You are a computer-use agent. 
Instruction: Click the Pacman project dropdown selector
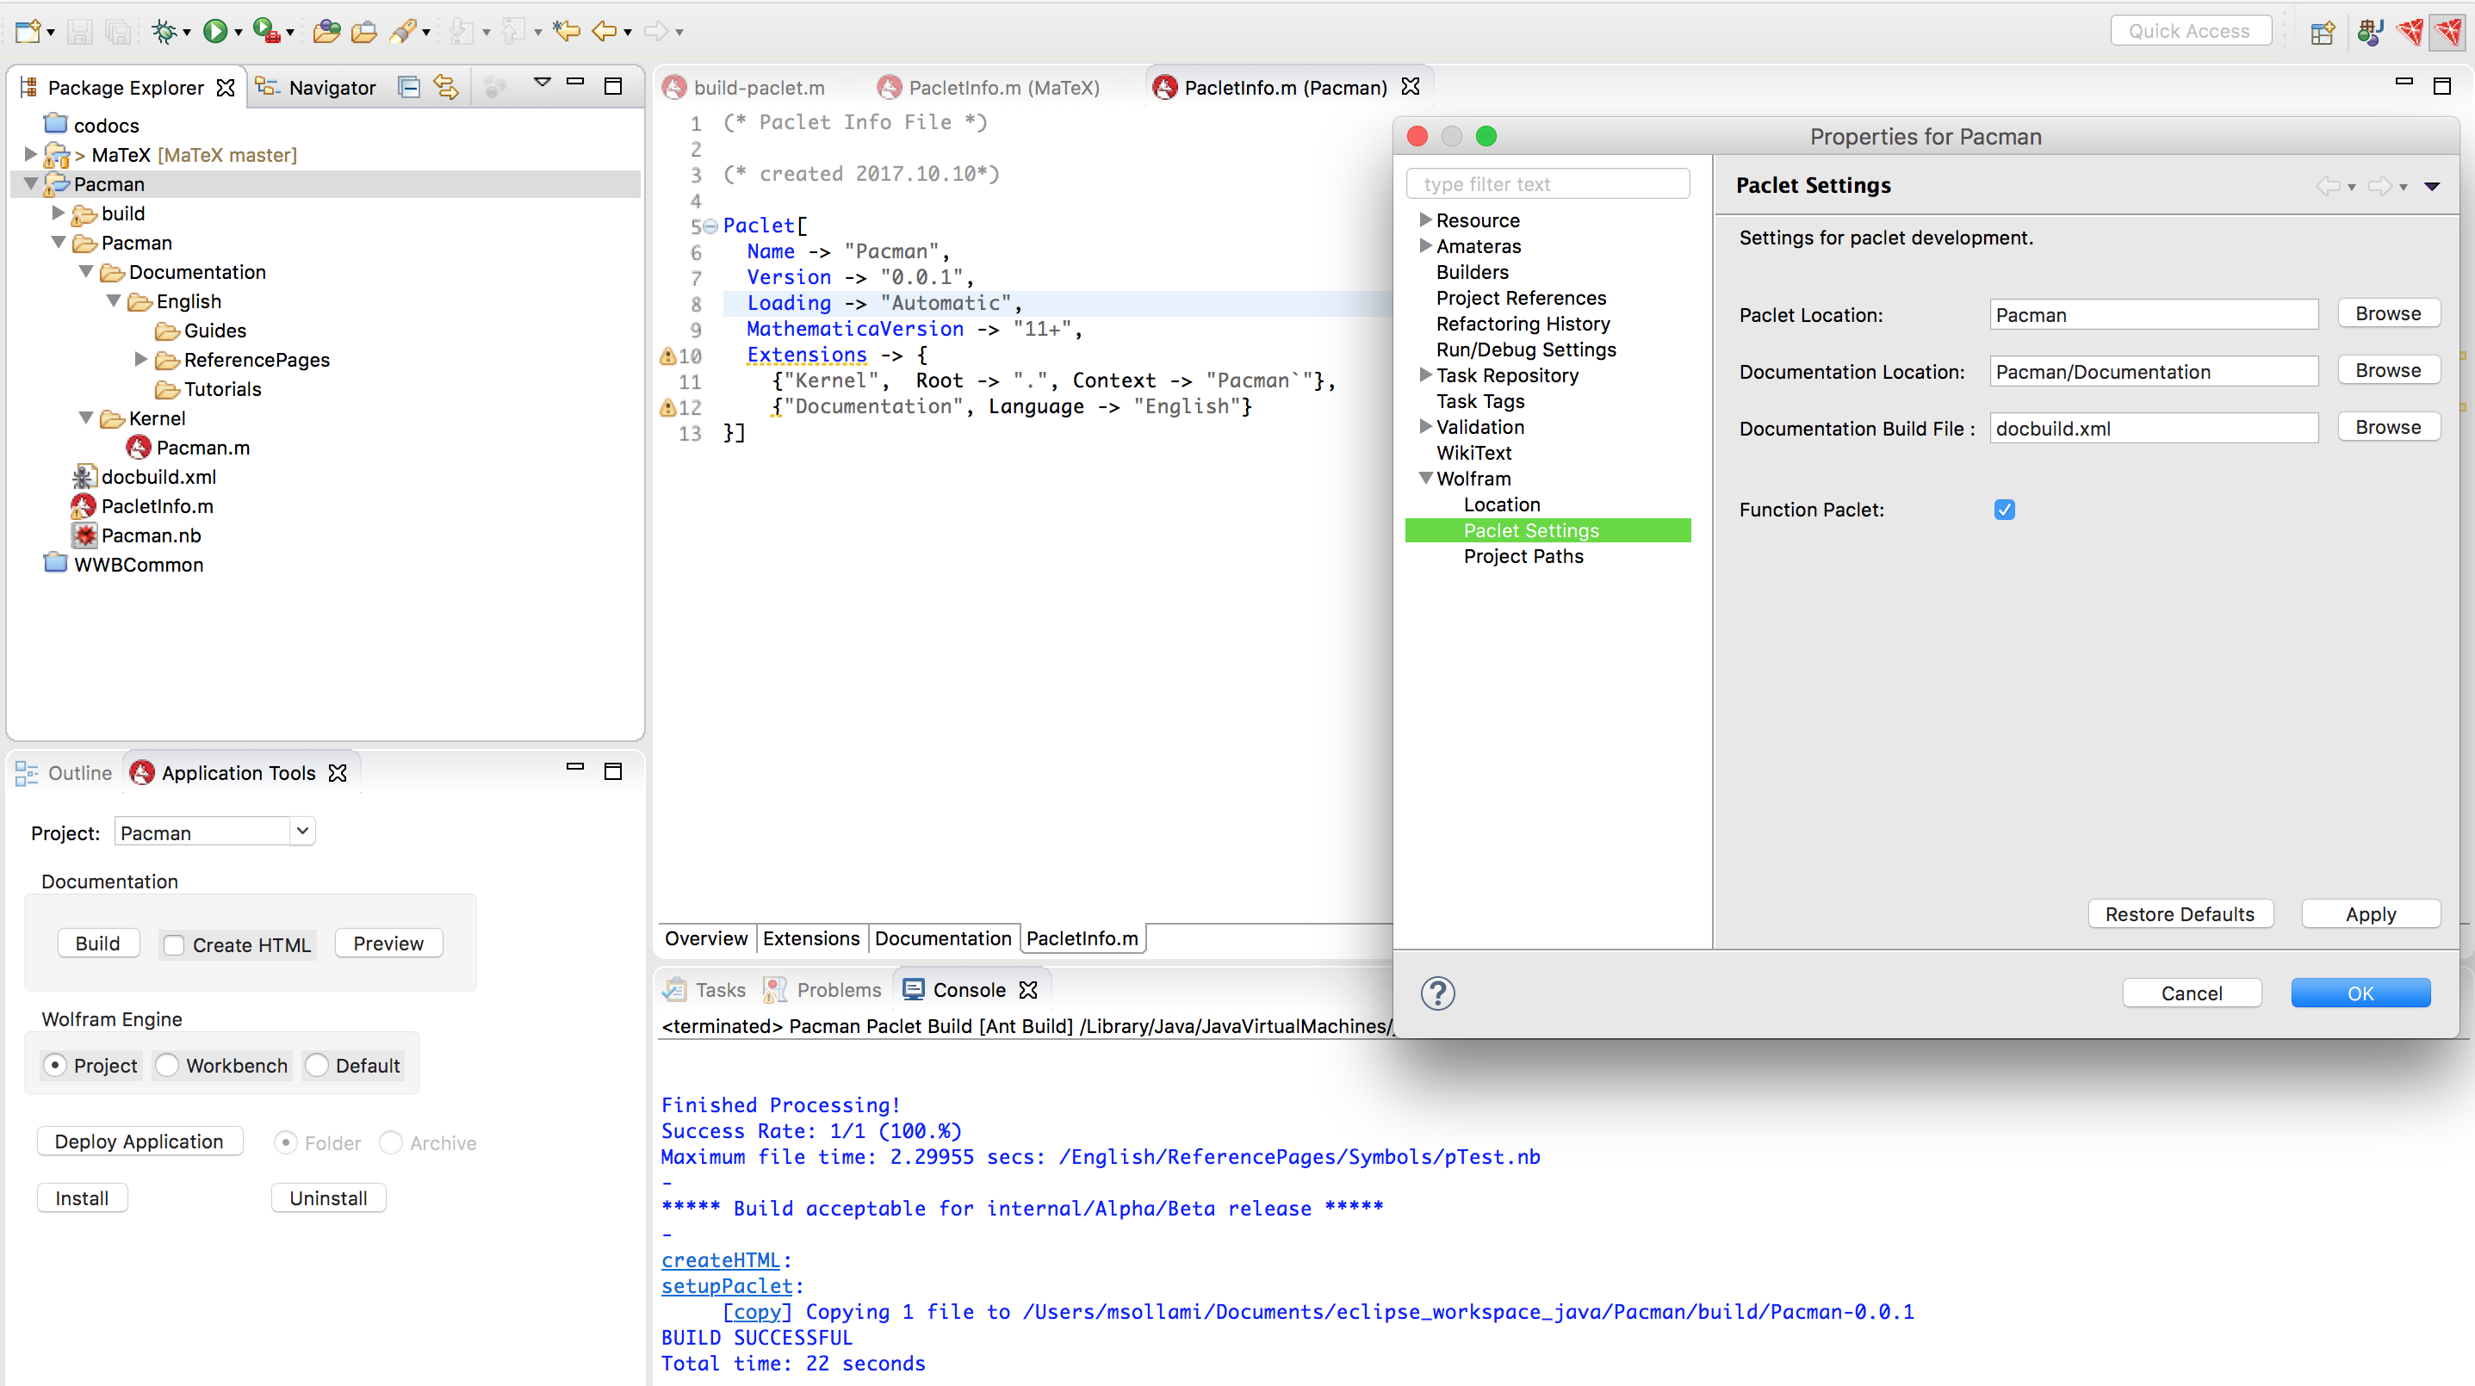coord(211,832)
